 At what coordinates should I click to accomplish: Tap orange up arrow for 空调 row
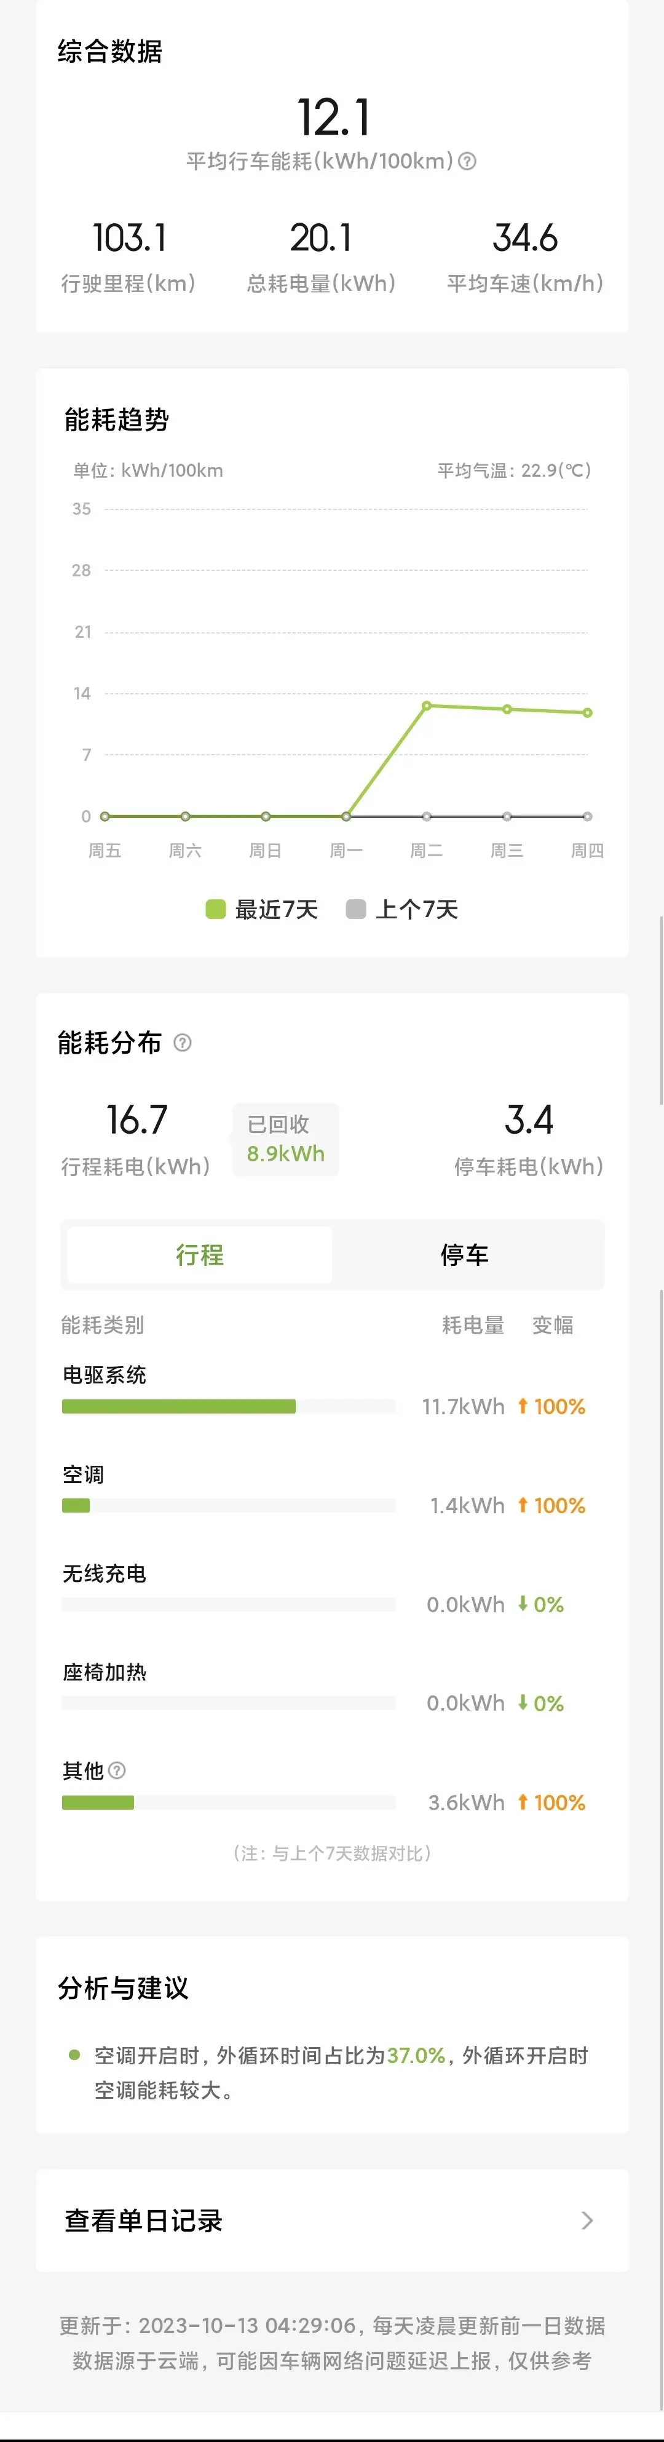(522, 1505)
